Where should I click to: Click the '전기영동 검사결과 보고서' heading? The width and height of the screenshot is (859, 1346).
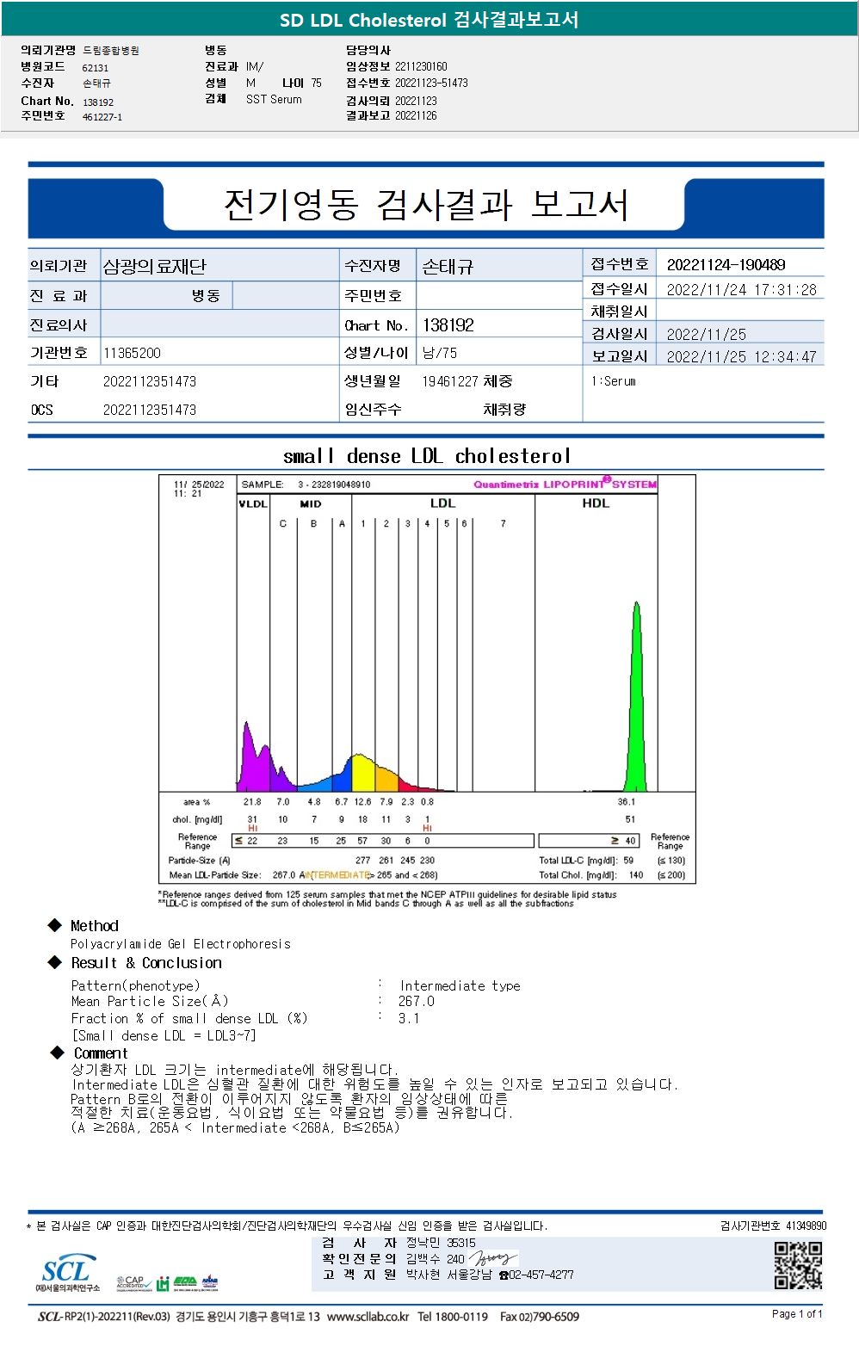[426, 205]
